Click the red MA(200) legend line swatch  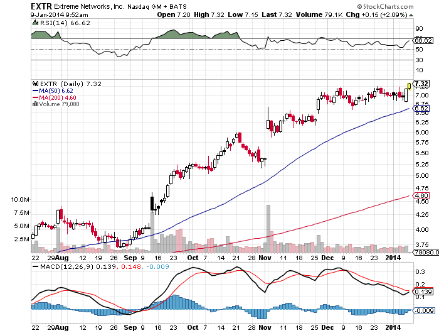click(x=36, y=97)
